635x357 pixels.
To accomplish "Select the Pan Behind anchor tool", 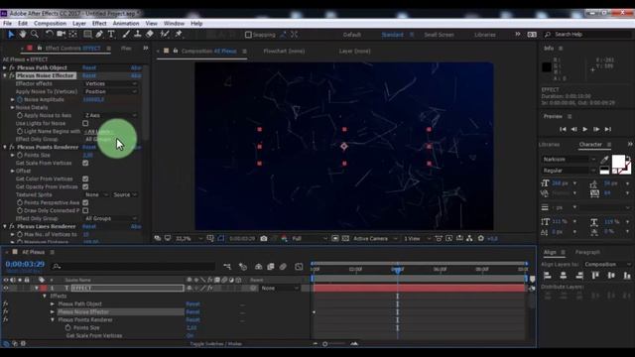I will (73, 35).
